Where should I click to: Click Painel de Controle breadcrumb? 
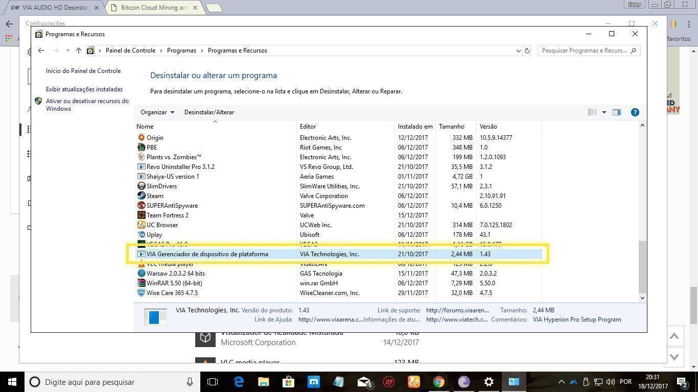[130, 51]
